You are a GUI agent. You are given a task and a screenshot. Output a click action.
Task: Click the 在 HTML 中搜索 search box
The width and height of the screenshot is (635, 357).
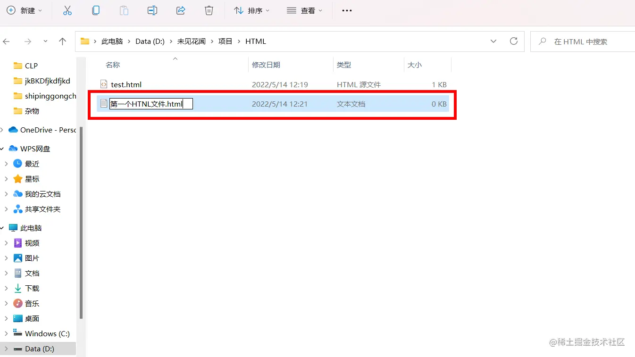point(583,42)
